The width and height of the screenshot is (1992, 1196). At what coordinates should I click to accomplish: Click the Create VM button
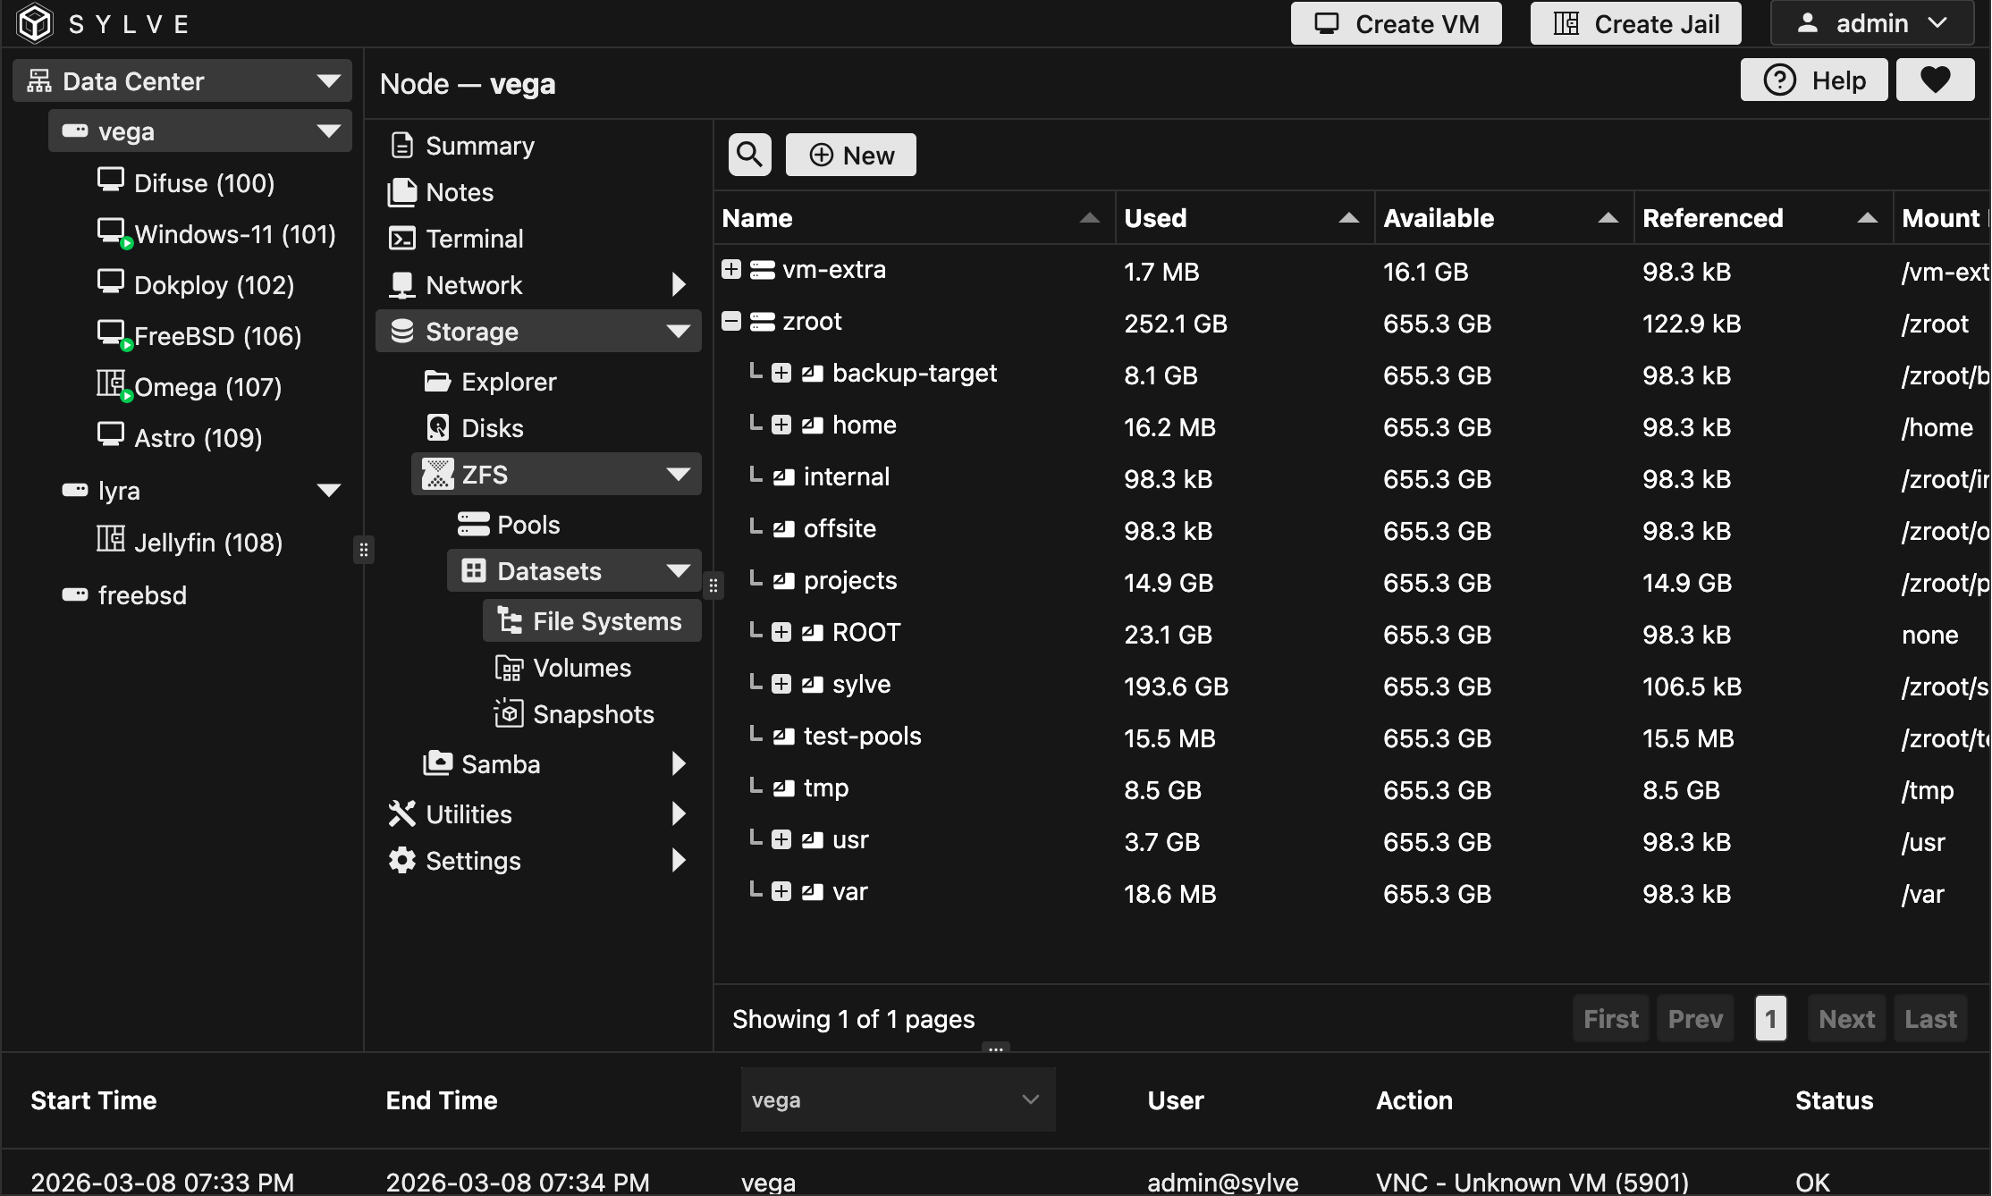coord(1396,23)
